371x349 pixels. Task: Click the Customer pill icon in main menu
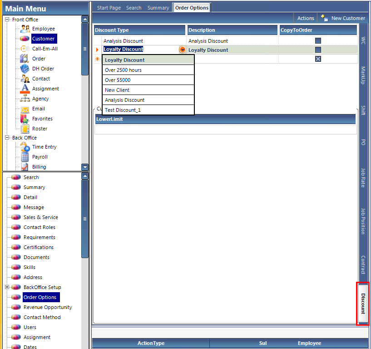pos(25,39)
